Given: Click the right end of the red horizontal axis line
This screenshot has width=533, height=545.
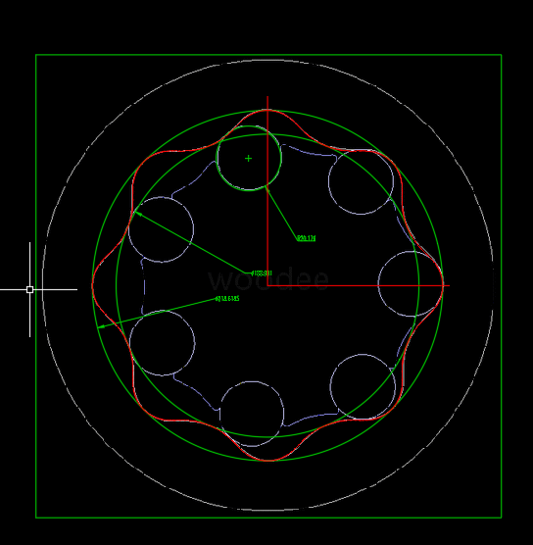Looking at the screenshot, I should [x=449, y=285].
